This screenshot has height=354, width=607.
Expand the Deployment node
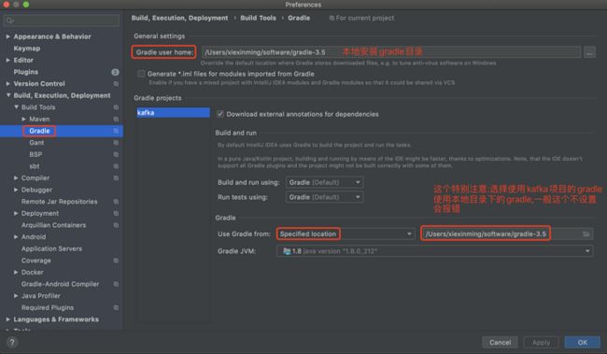tap(16, 213)
